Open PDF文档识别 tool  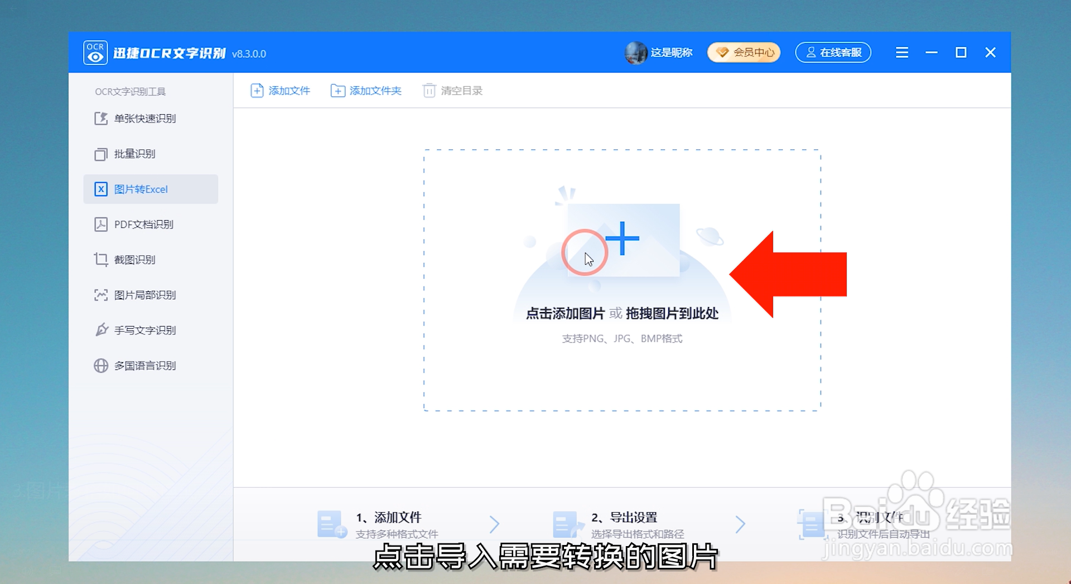[x=151, y=224]
